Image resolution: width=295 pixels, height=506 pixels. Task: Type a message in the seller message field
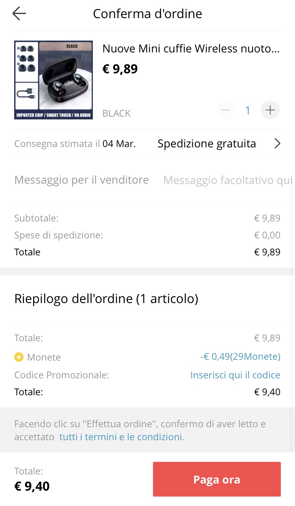(227, 180)
